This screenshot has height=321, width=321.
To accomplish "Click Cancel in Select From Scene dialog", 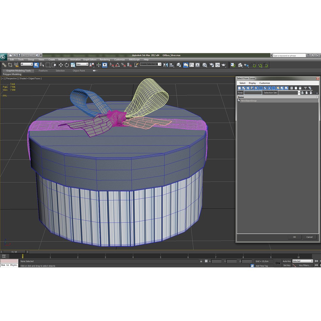I will click(x=309, y=237).
